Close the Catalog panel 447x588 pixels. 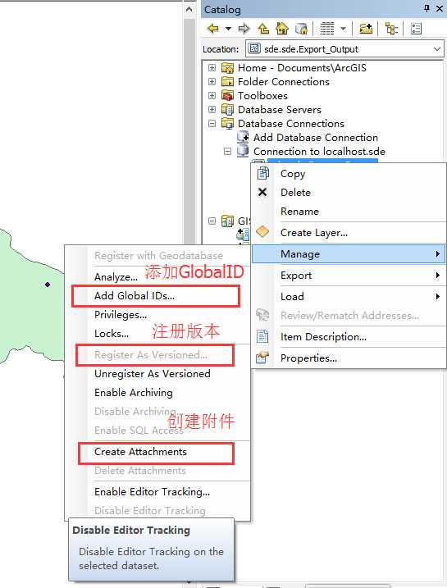coord(440,8)
